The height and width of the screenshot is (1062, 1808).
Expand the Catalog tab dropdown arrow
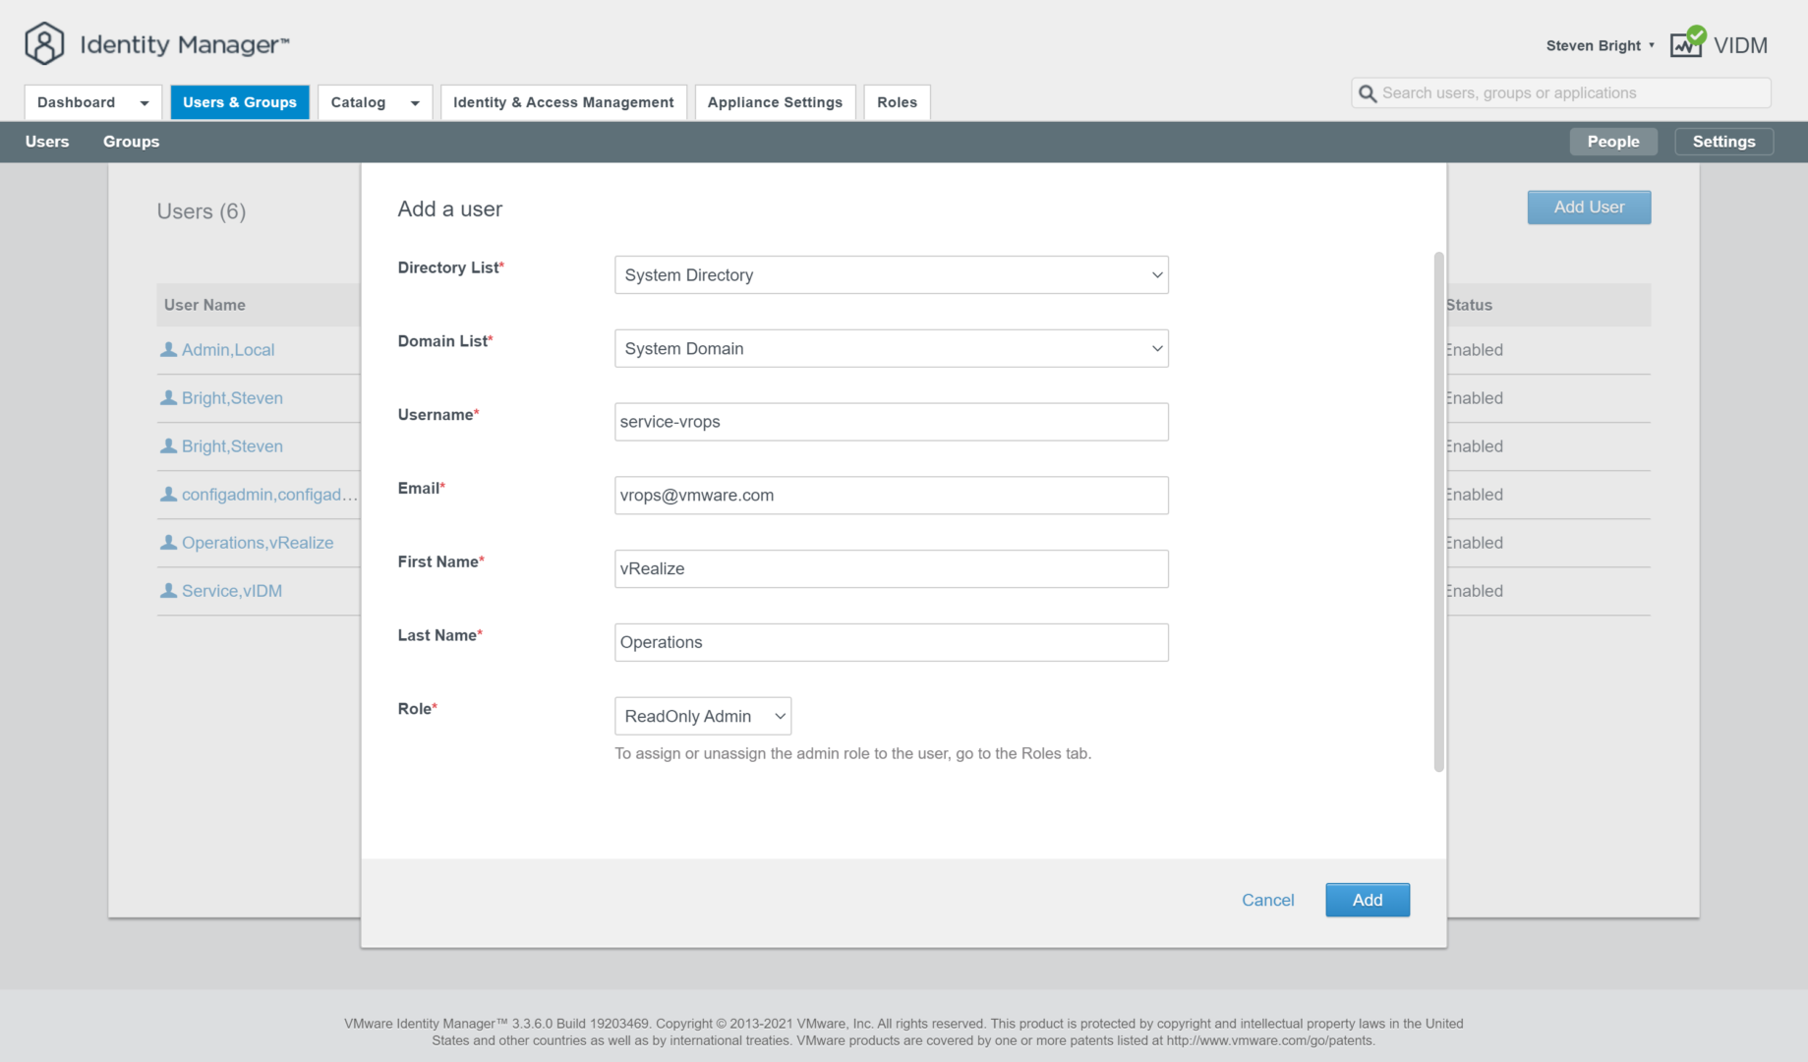point(415,103)
